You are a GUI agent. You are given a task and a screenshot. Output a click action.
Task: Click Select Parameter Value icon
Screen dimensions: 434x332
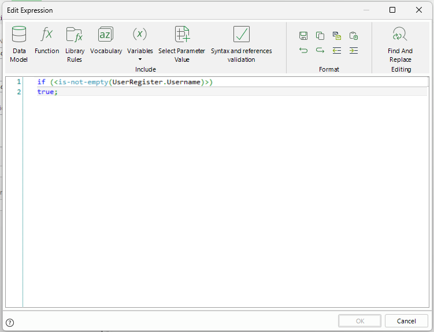point(181,44)
